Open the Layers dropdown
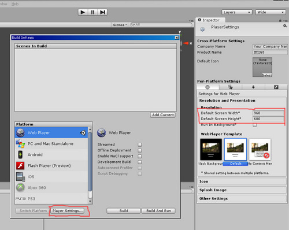This screenshot has height=230, width=289. (x=237, y=12)
